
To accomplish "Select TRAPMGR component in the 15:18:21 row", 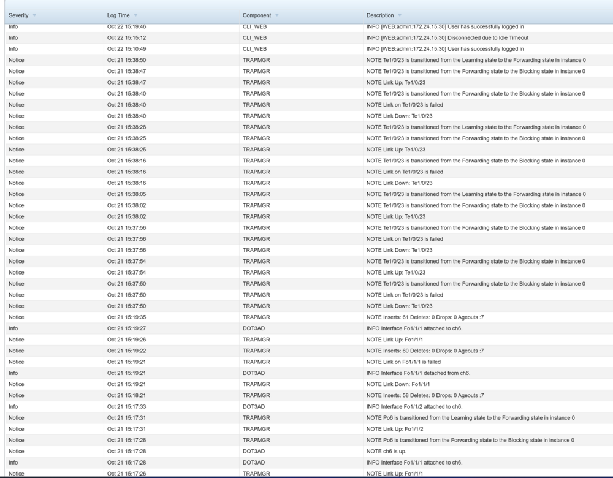I will click(x=256, y=395).
